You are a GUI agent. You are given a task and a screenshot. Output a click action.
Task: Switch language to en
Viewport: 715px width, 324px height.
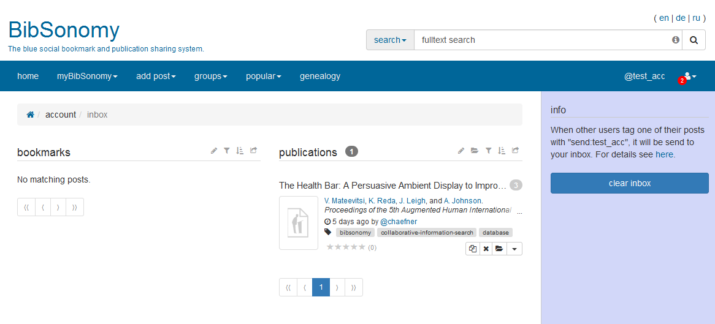[x=664, y=18]
